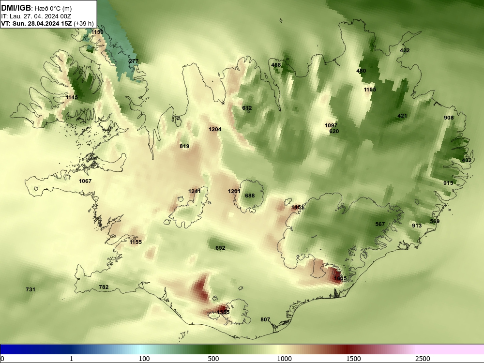
Task: Click the 1155 value label
Action: [136, 242]
